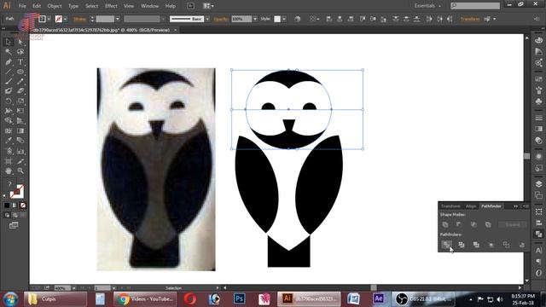Click the Go to Bridge icon in the menu bar
Screen dimensions: 546x307
[x=190, y=6]
